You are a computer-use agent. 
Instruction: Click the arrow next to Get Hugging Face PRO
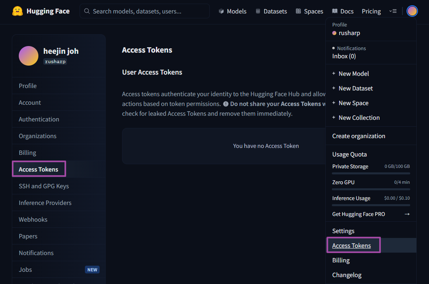tap(407, 214)
